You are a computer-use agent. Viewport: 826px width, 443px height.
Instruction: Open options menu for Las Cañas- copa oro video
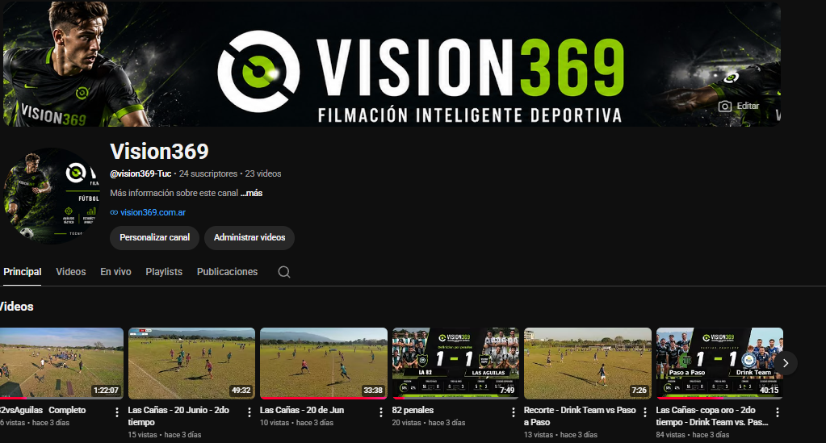tap(777, 412)
